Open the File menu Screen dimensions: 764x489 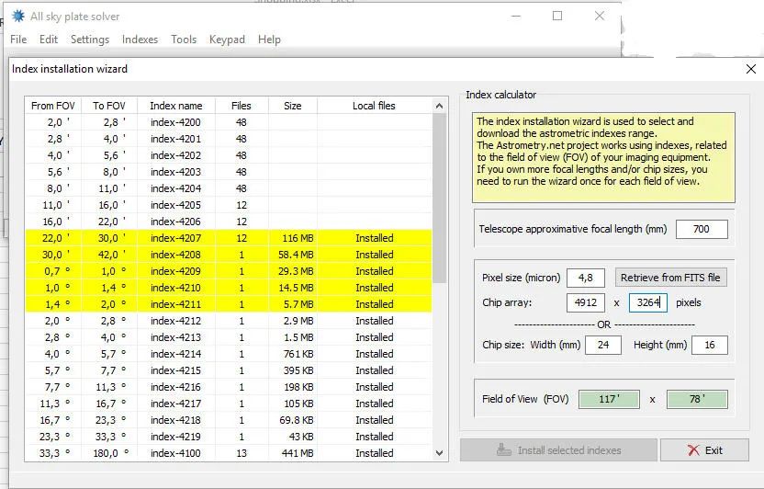(18, 40)
